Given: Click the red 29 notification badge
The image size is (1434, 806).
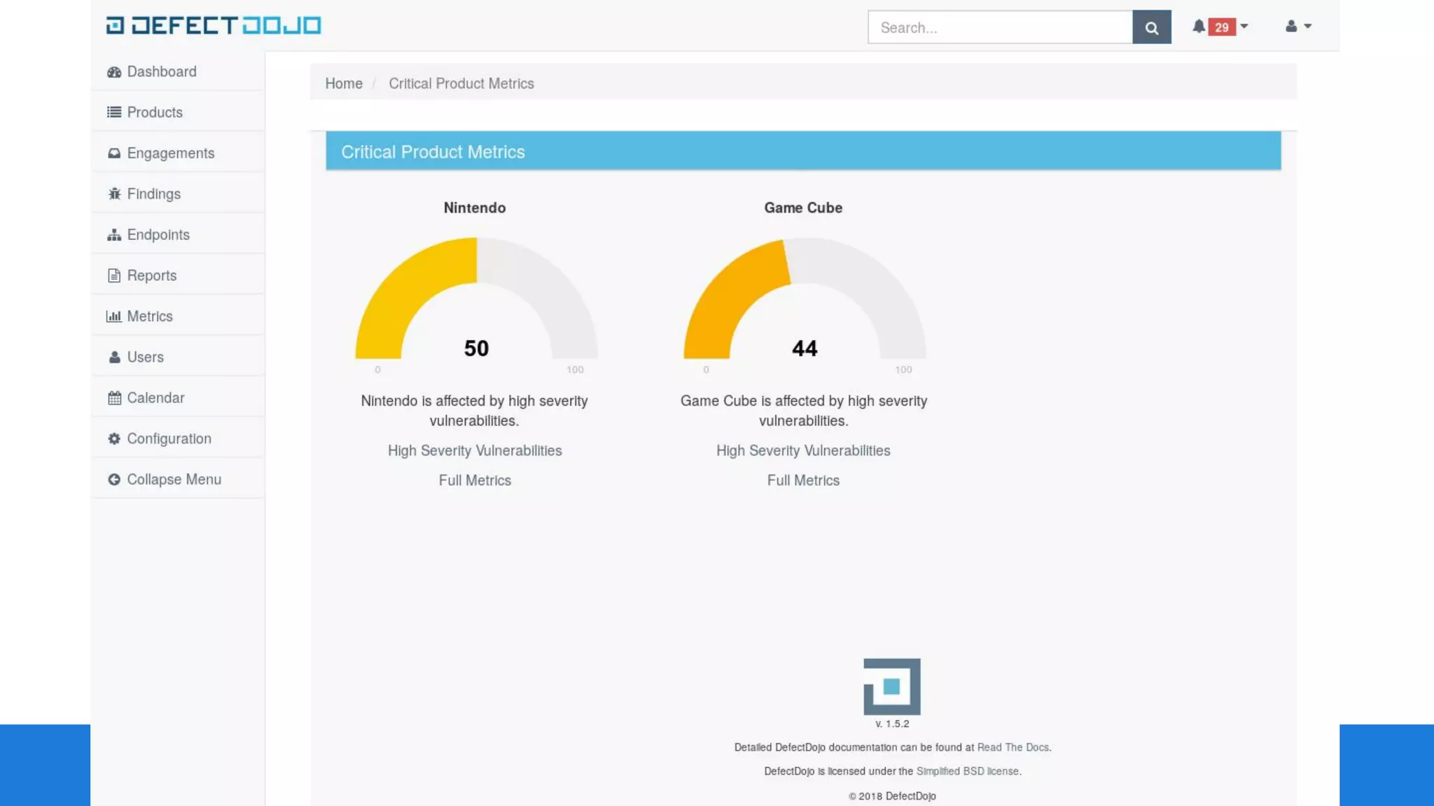Looking at the screenshot, I should pyautogui.click(x=1222, y=27).
